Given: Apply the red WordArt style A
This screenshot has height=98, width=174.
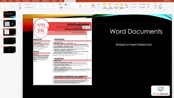Looking at the screenshot, I should click(80, 6).
